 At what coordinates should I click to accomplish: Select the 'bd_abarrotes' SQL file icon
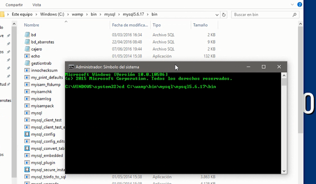click(x=27, y=42)
